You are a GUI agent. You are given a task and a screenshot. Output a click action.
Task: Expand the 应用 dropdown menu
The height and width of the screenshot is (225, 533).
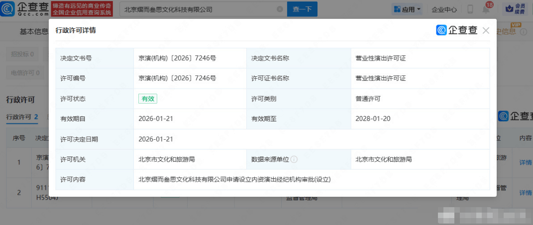point(407,9)
